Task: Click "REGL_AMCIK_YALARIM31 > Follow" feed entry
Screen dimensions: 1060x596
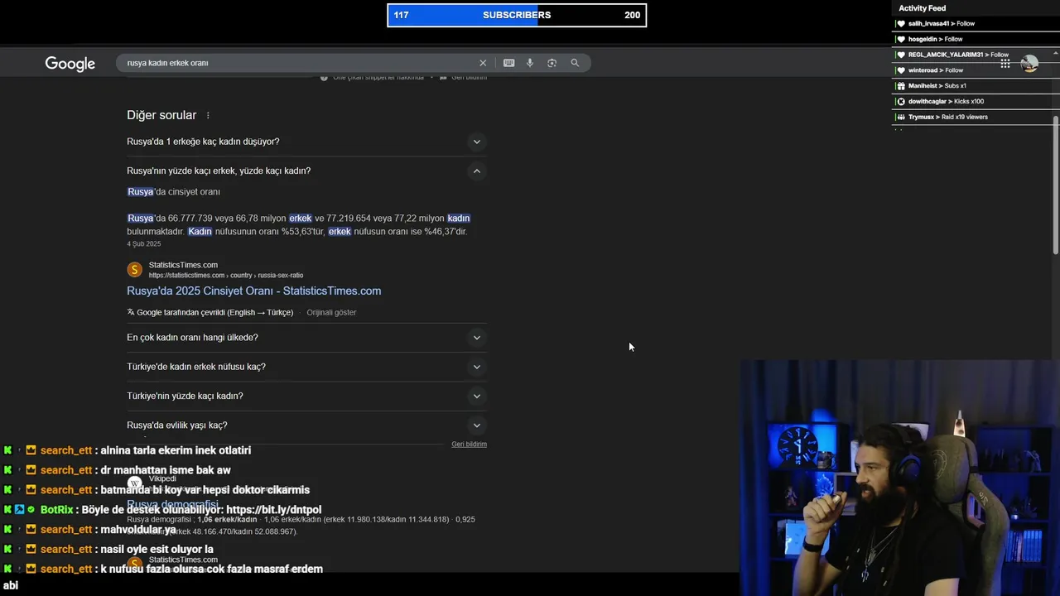Action: (x=958, y=55)
